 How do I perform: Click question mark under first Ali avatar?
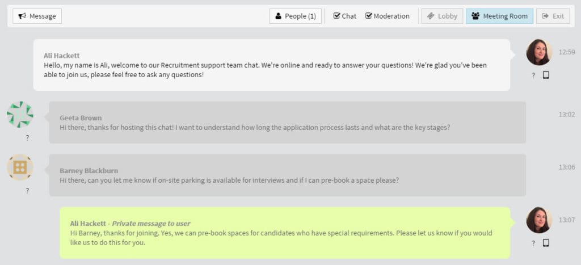(x=533, y=75)
